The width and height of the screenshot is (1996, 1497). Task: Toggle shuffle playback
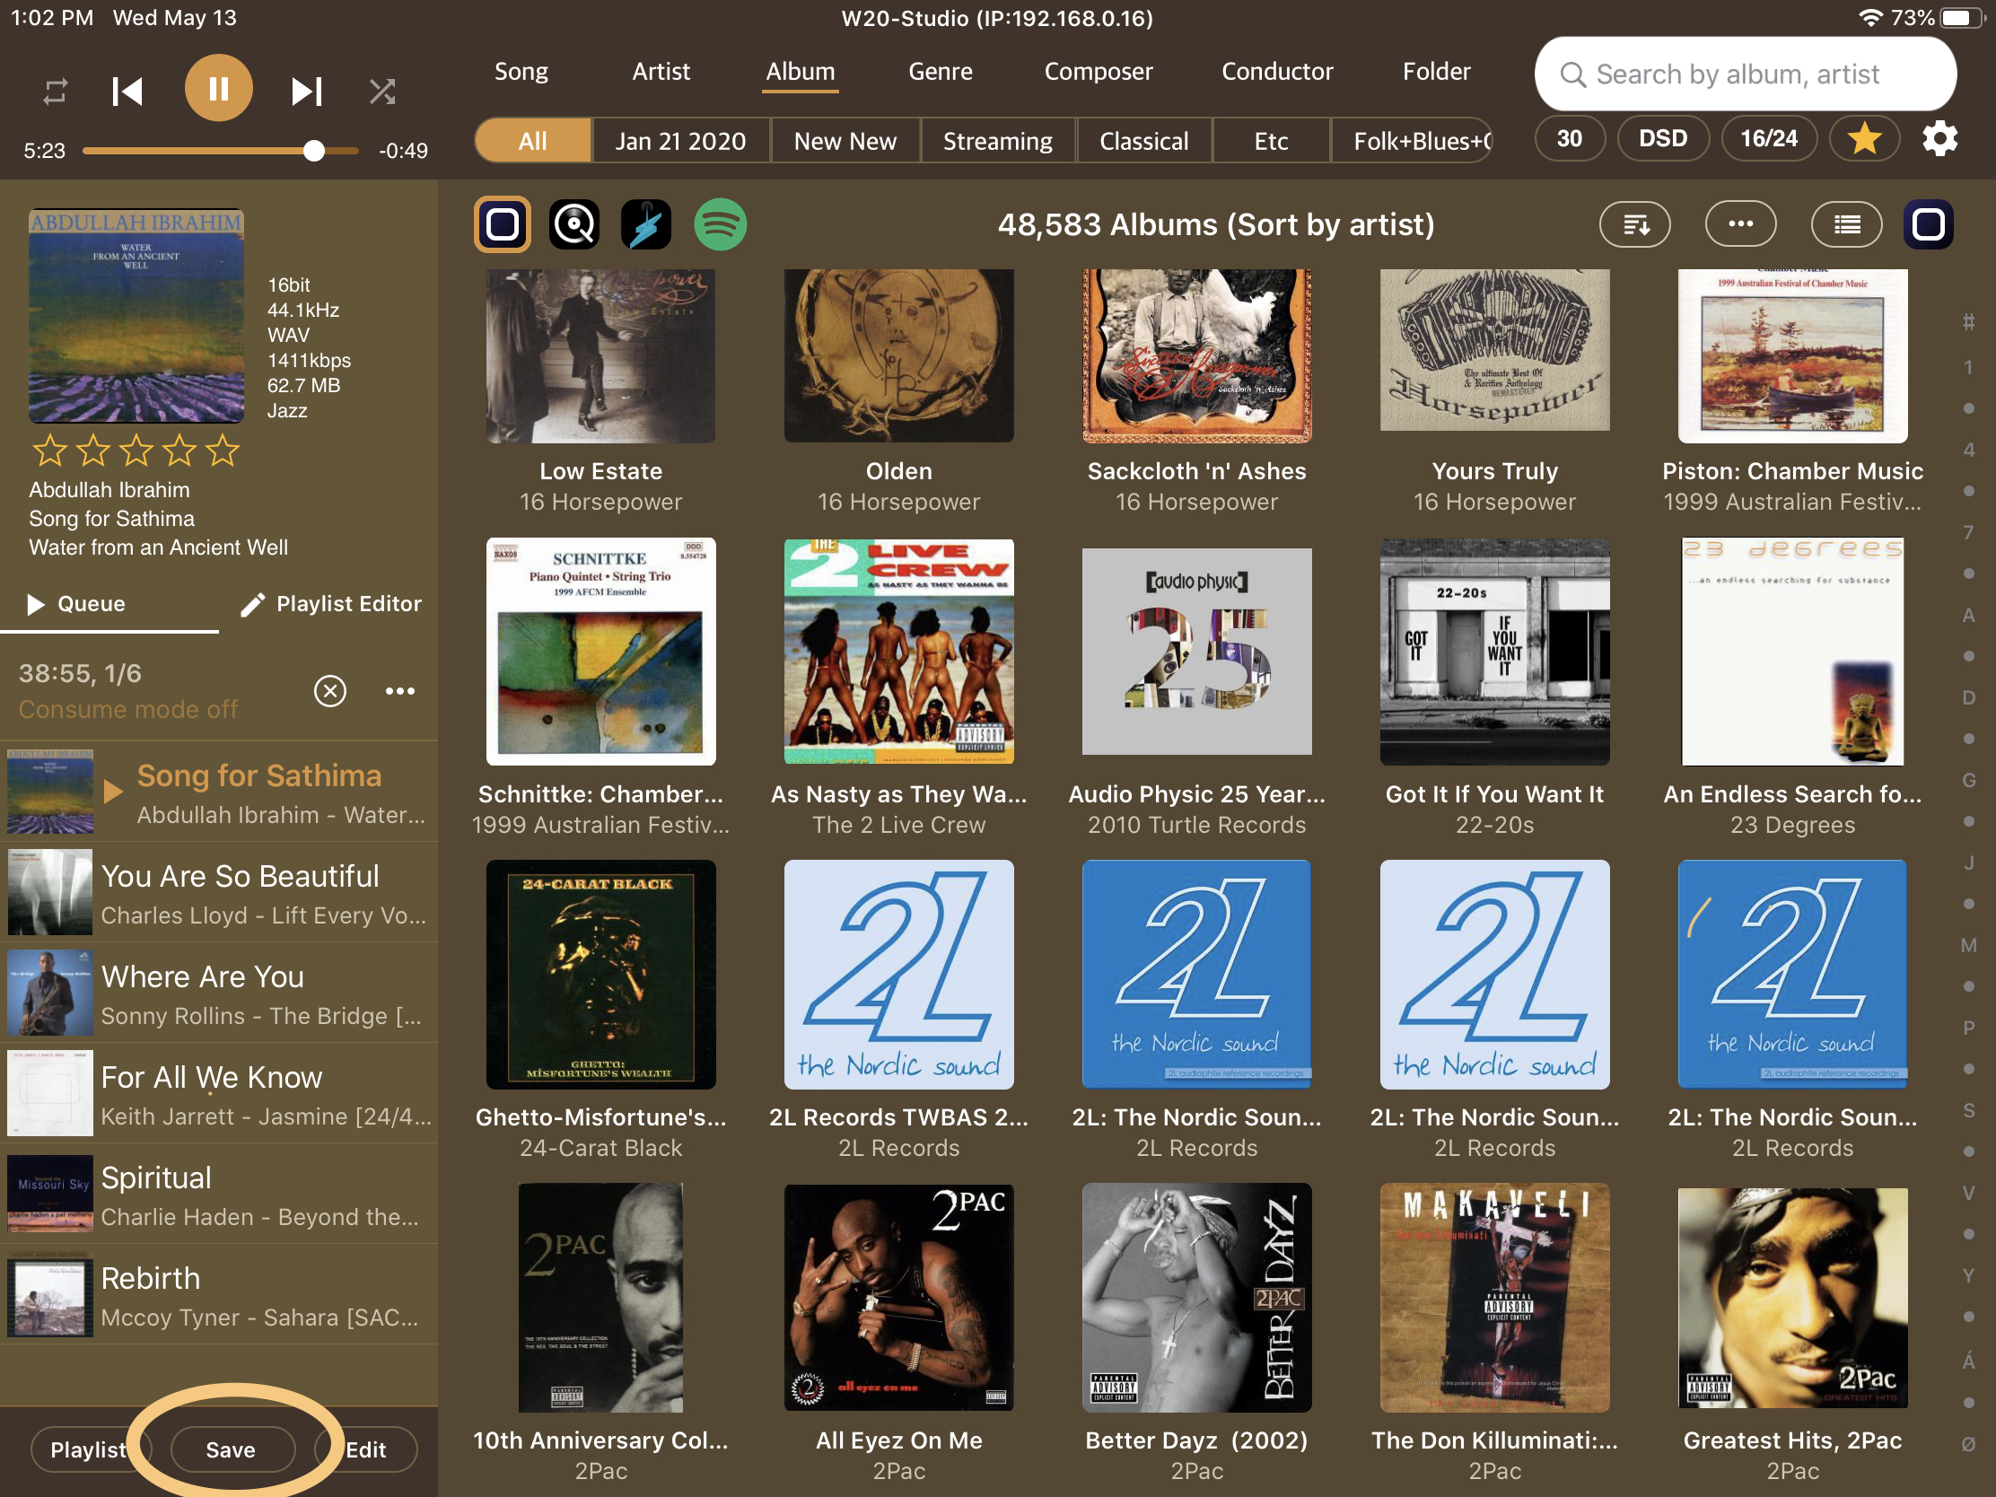(x=381, y=92)
